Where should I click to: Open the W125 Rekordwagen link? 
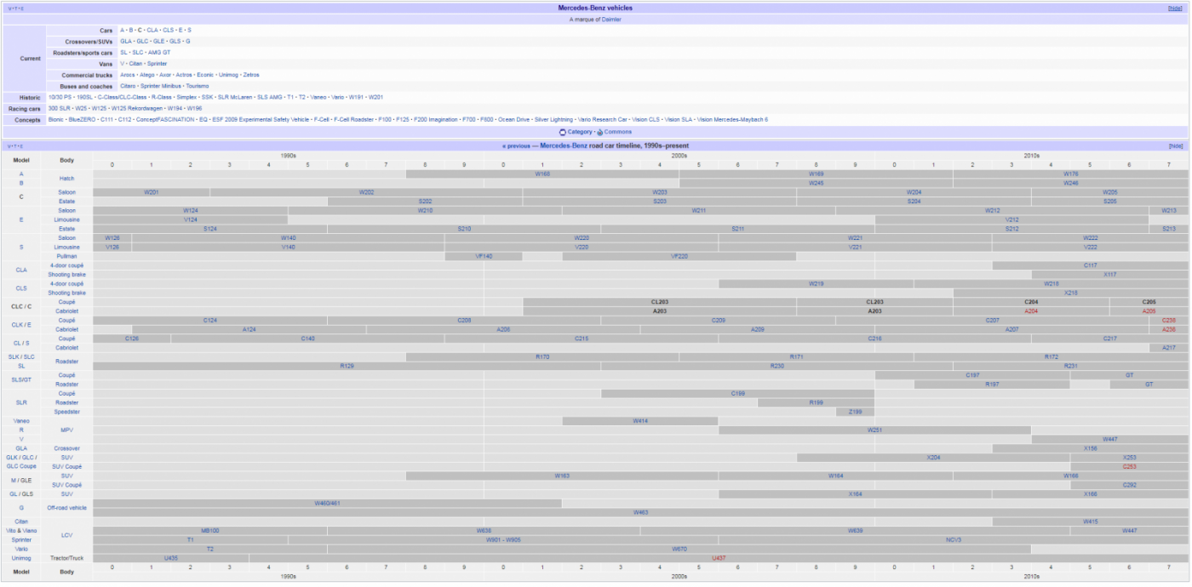tap(137, 108)
